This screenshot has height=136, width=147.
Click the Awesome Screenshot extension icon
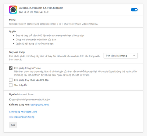[13, 10]
